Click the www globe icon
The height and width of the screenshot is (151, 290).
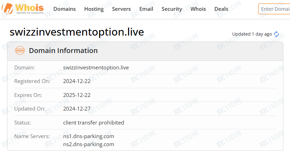20,51
